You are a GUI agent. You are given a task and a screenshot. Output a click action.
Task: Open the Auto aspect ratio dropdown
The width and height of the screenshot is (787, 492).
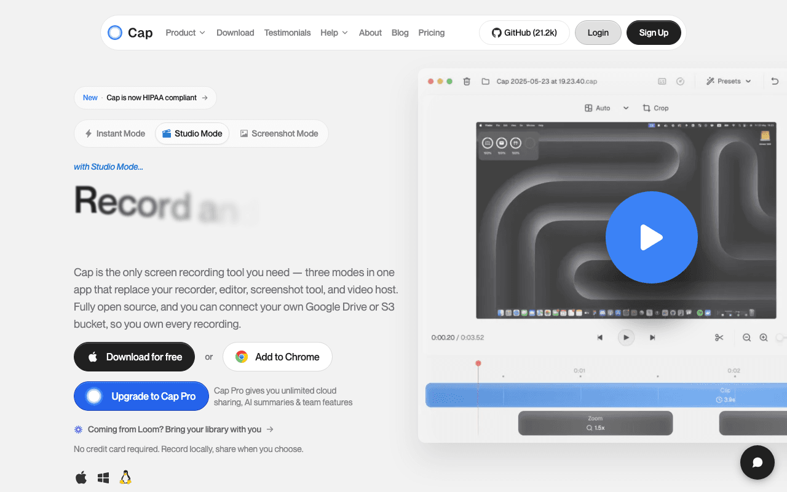606,108
